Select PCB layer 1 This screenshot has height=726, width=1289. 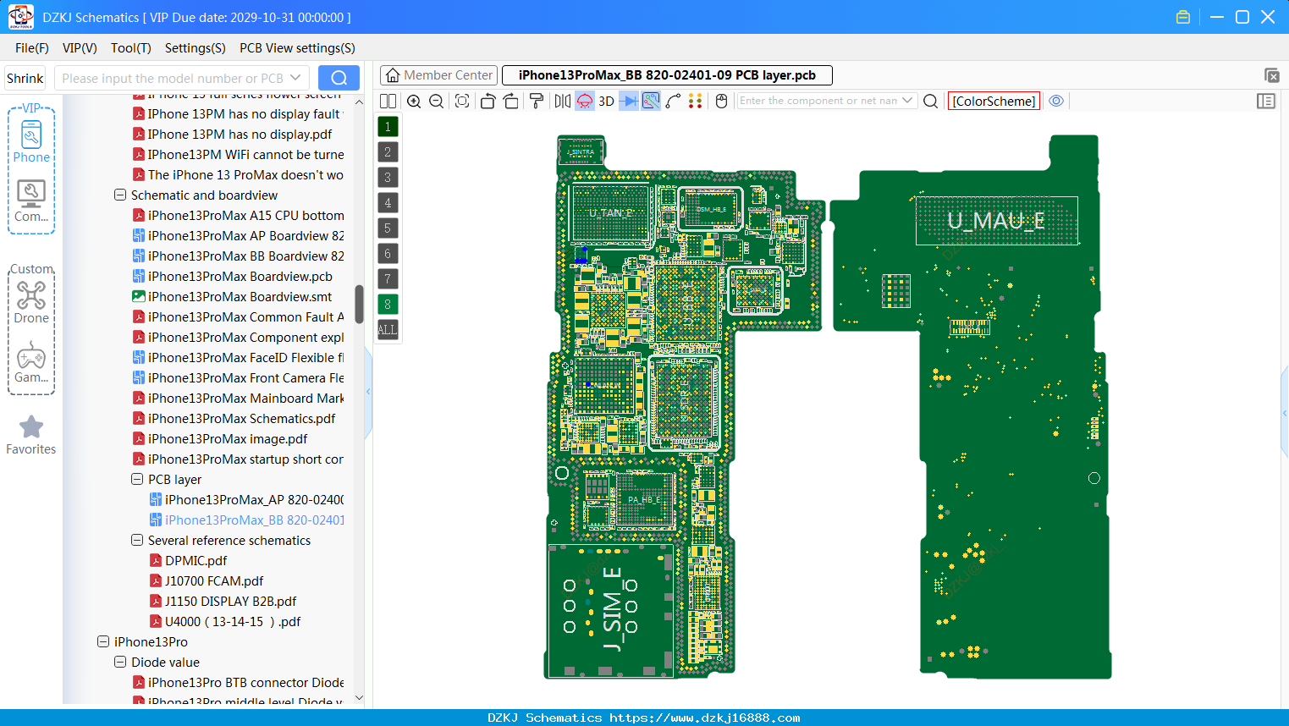tap(388, 127)
